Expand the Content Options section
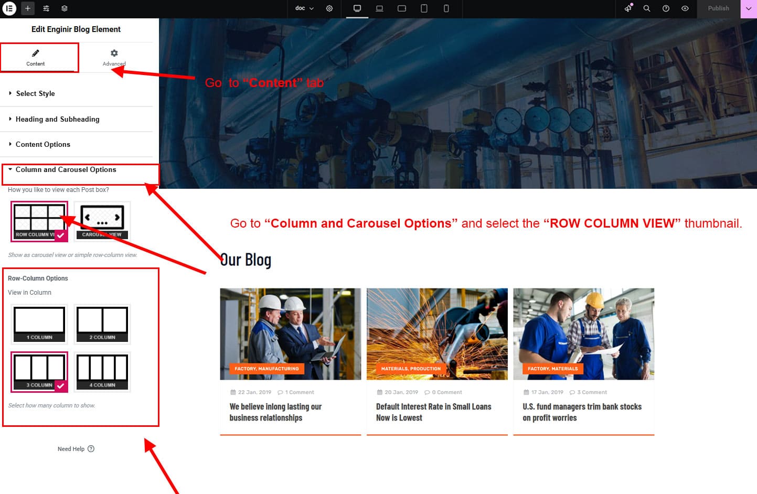 pos(42,144)
